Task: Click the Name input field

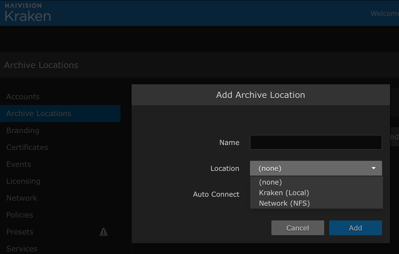Action: tap(316, 142)
